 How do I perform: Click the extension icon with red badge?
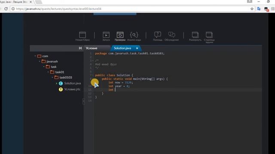[x=266, y=9]
